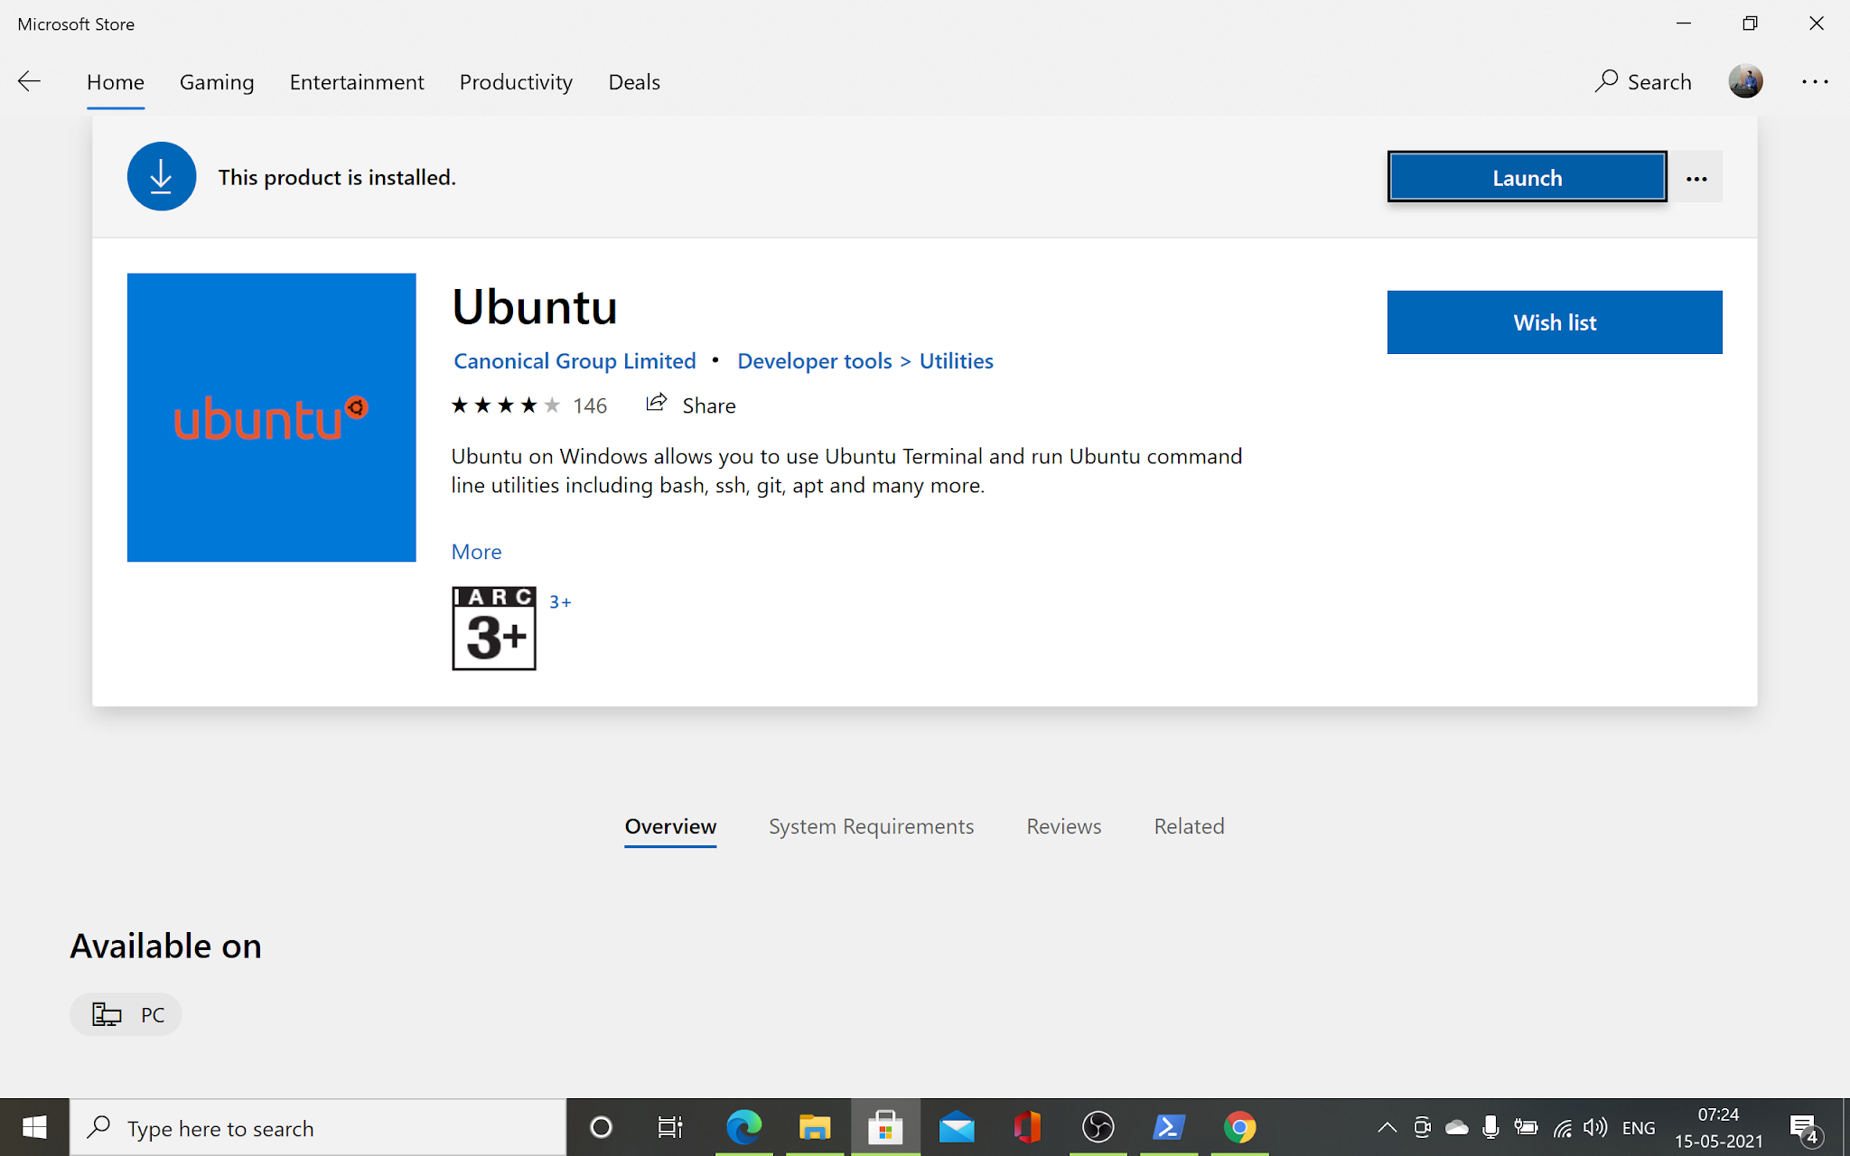Open PowerShell from the taskbar

(1168, 1126)
